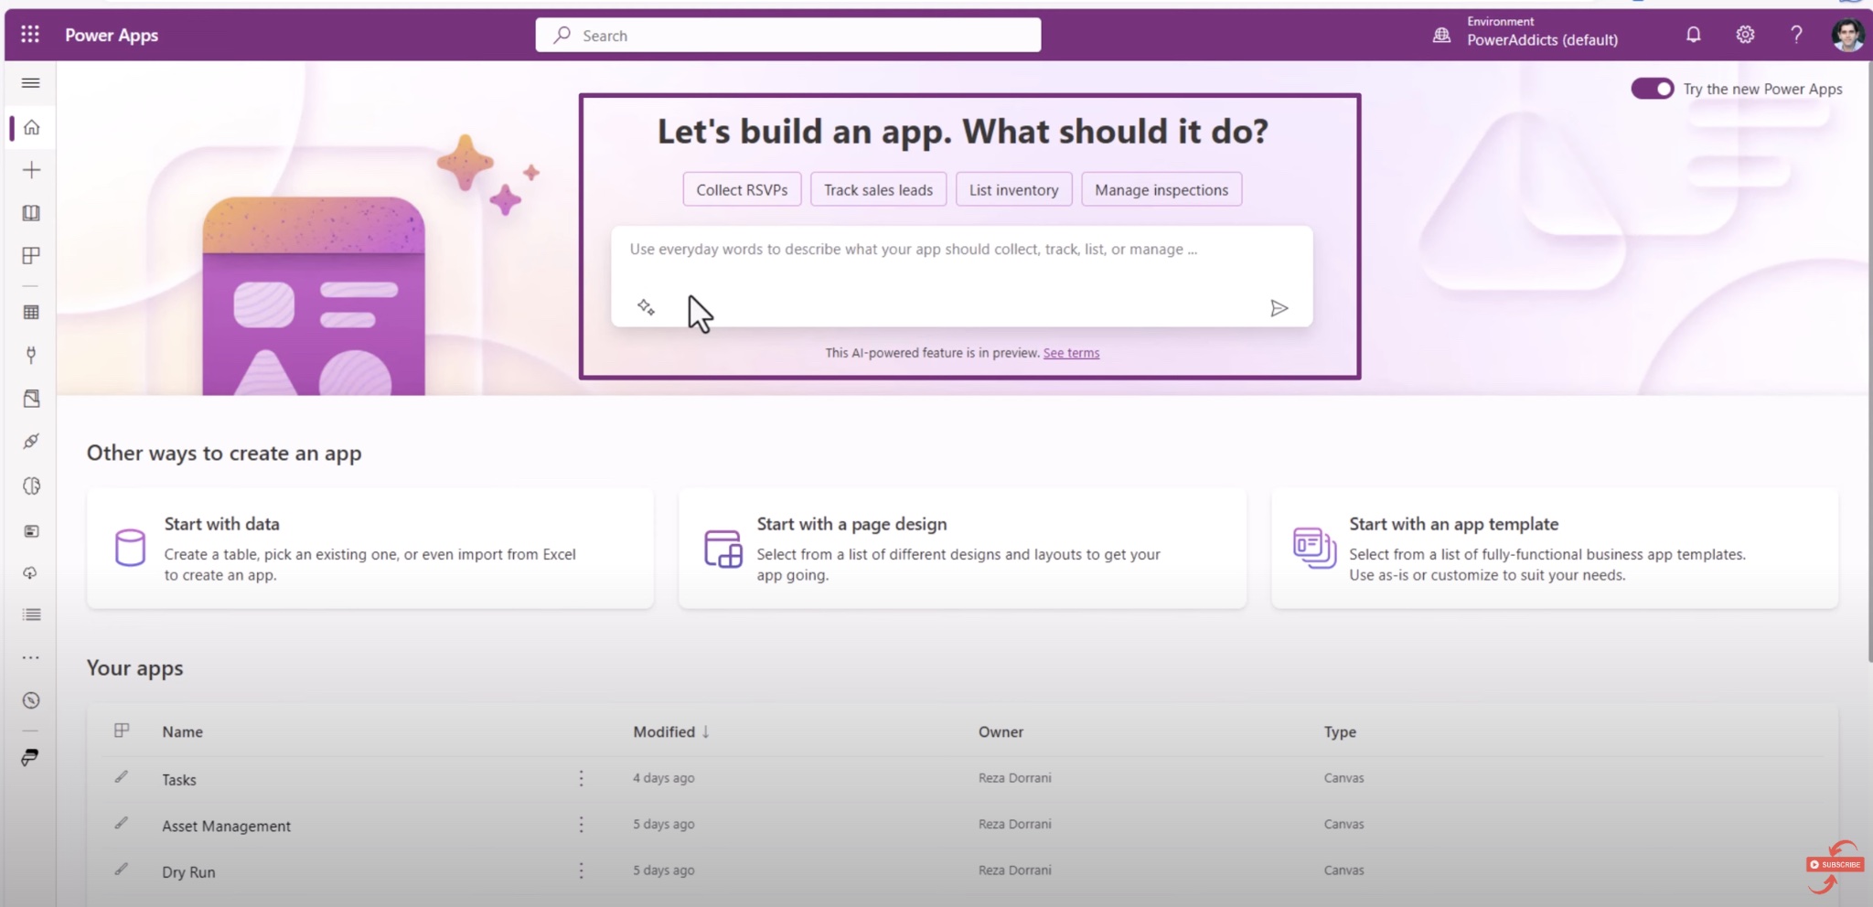
Task: Open the Tables grid icon in sidebar
Action: pyautogui.click(x=31, y=313)
